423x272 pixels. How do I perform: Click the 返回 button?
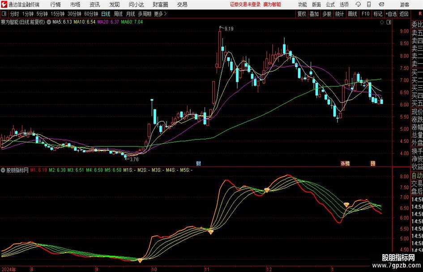tap(404, 14)
